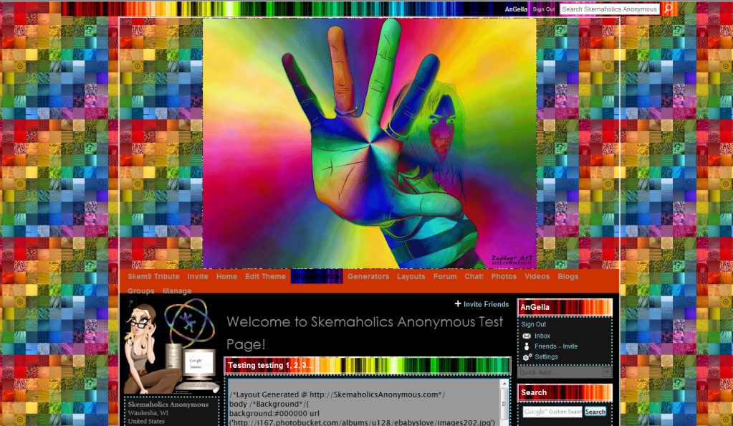
Task: Click the Skemaholics Anonymous profile name
Action: coord(168,404)
